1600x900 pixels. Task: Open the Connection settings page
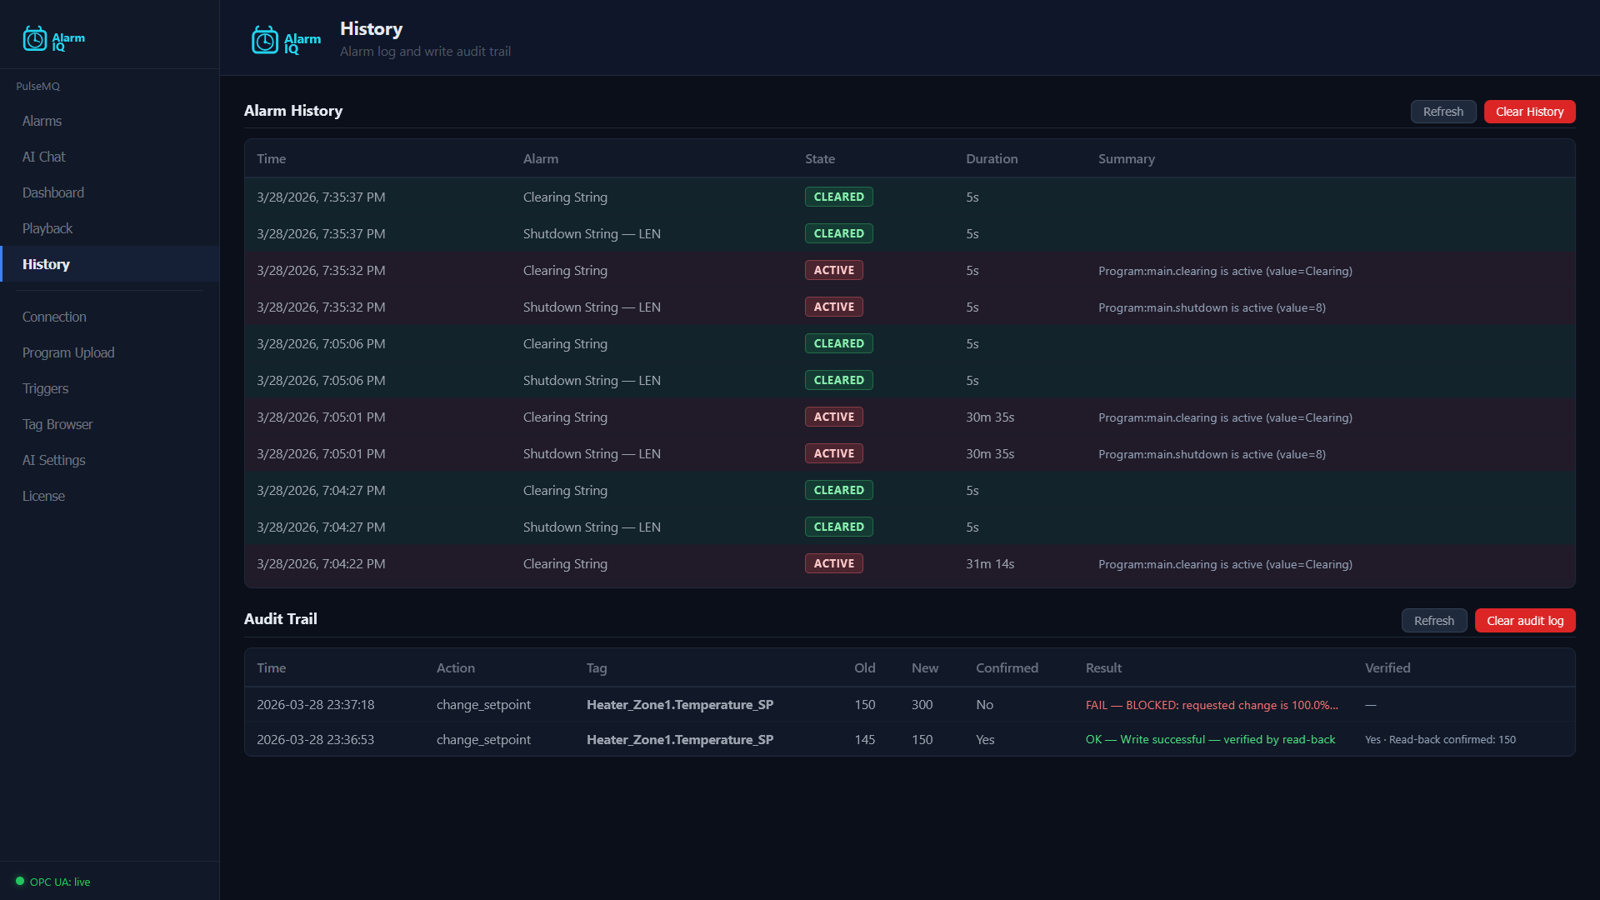coord(54,316)
